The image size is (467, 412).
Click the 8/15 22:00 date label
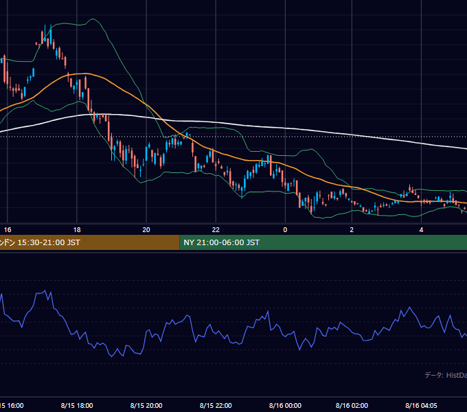216,405
